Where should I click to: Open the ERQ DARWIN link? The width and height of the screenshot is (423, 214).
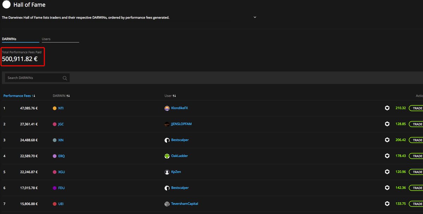tap(61, 156)
